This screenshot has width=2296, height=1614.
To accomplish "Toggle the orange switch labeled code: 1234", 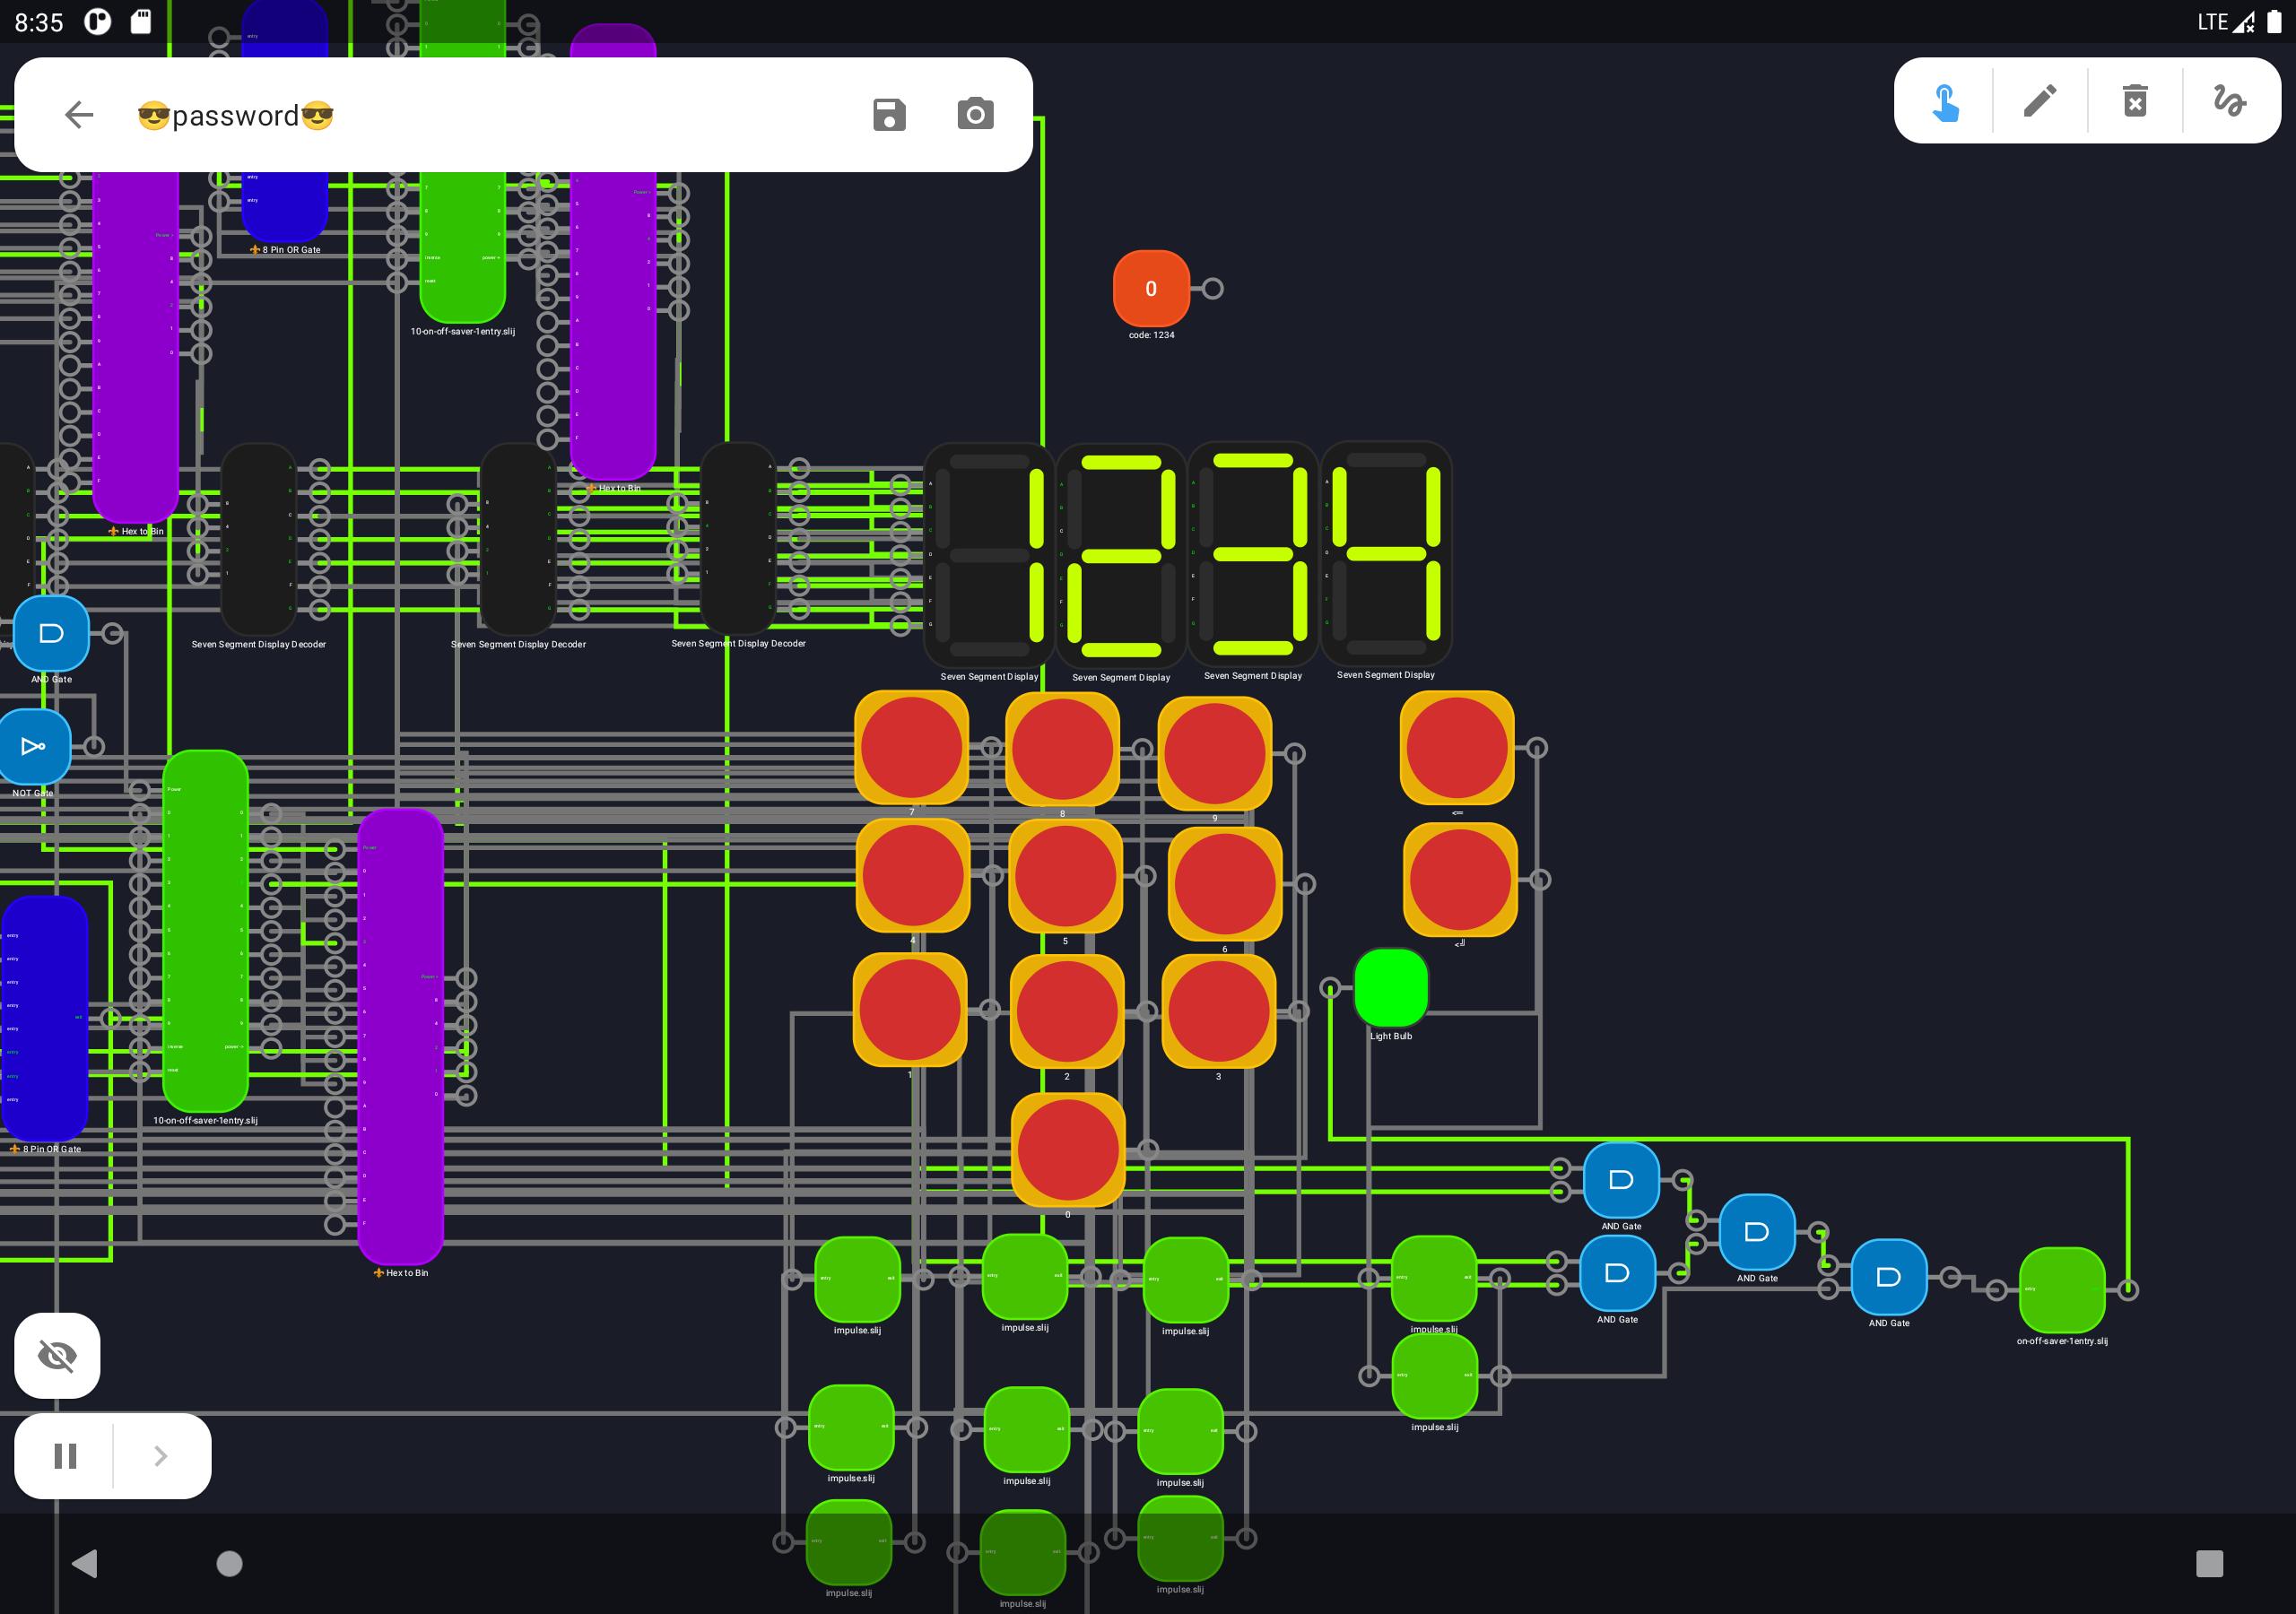I will click(1151, 288).
